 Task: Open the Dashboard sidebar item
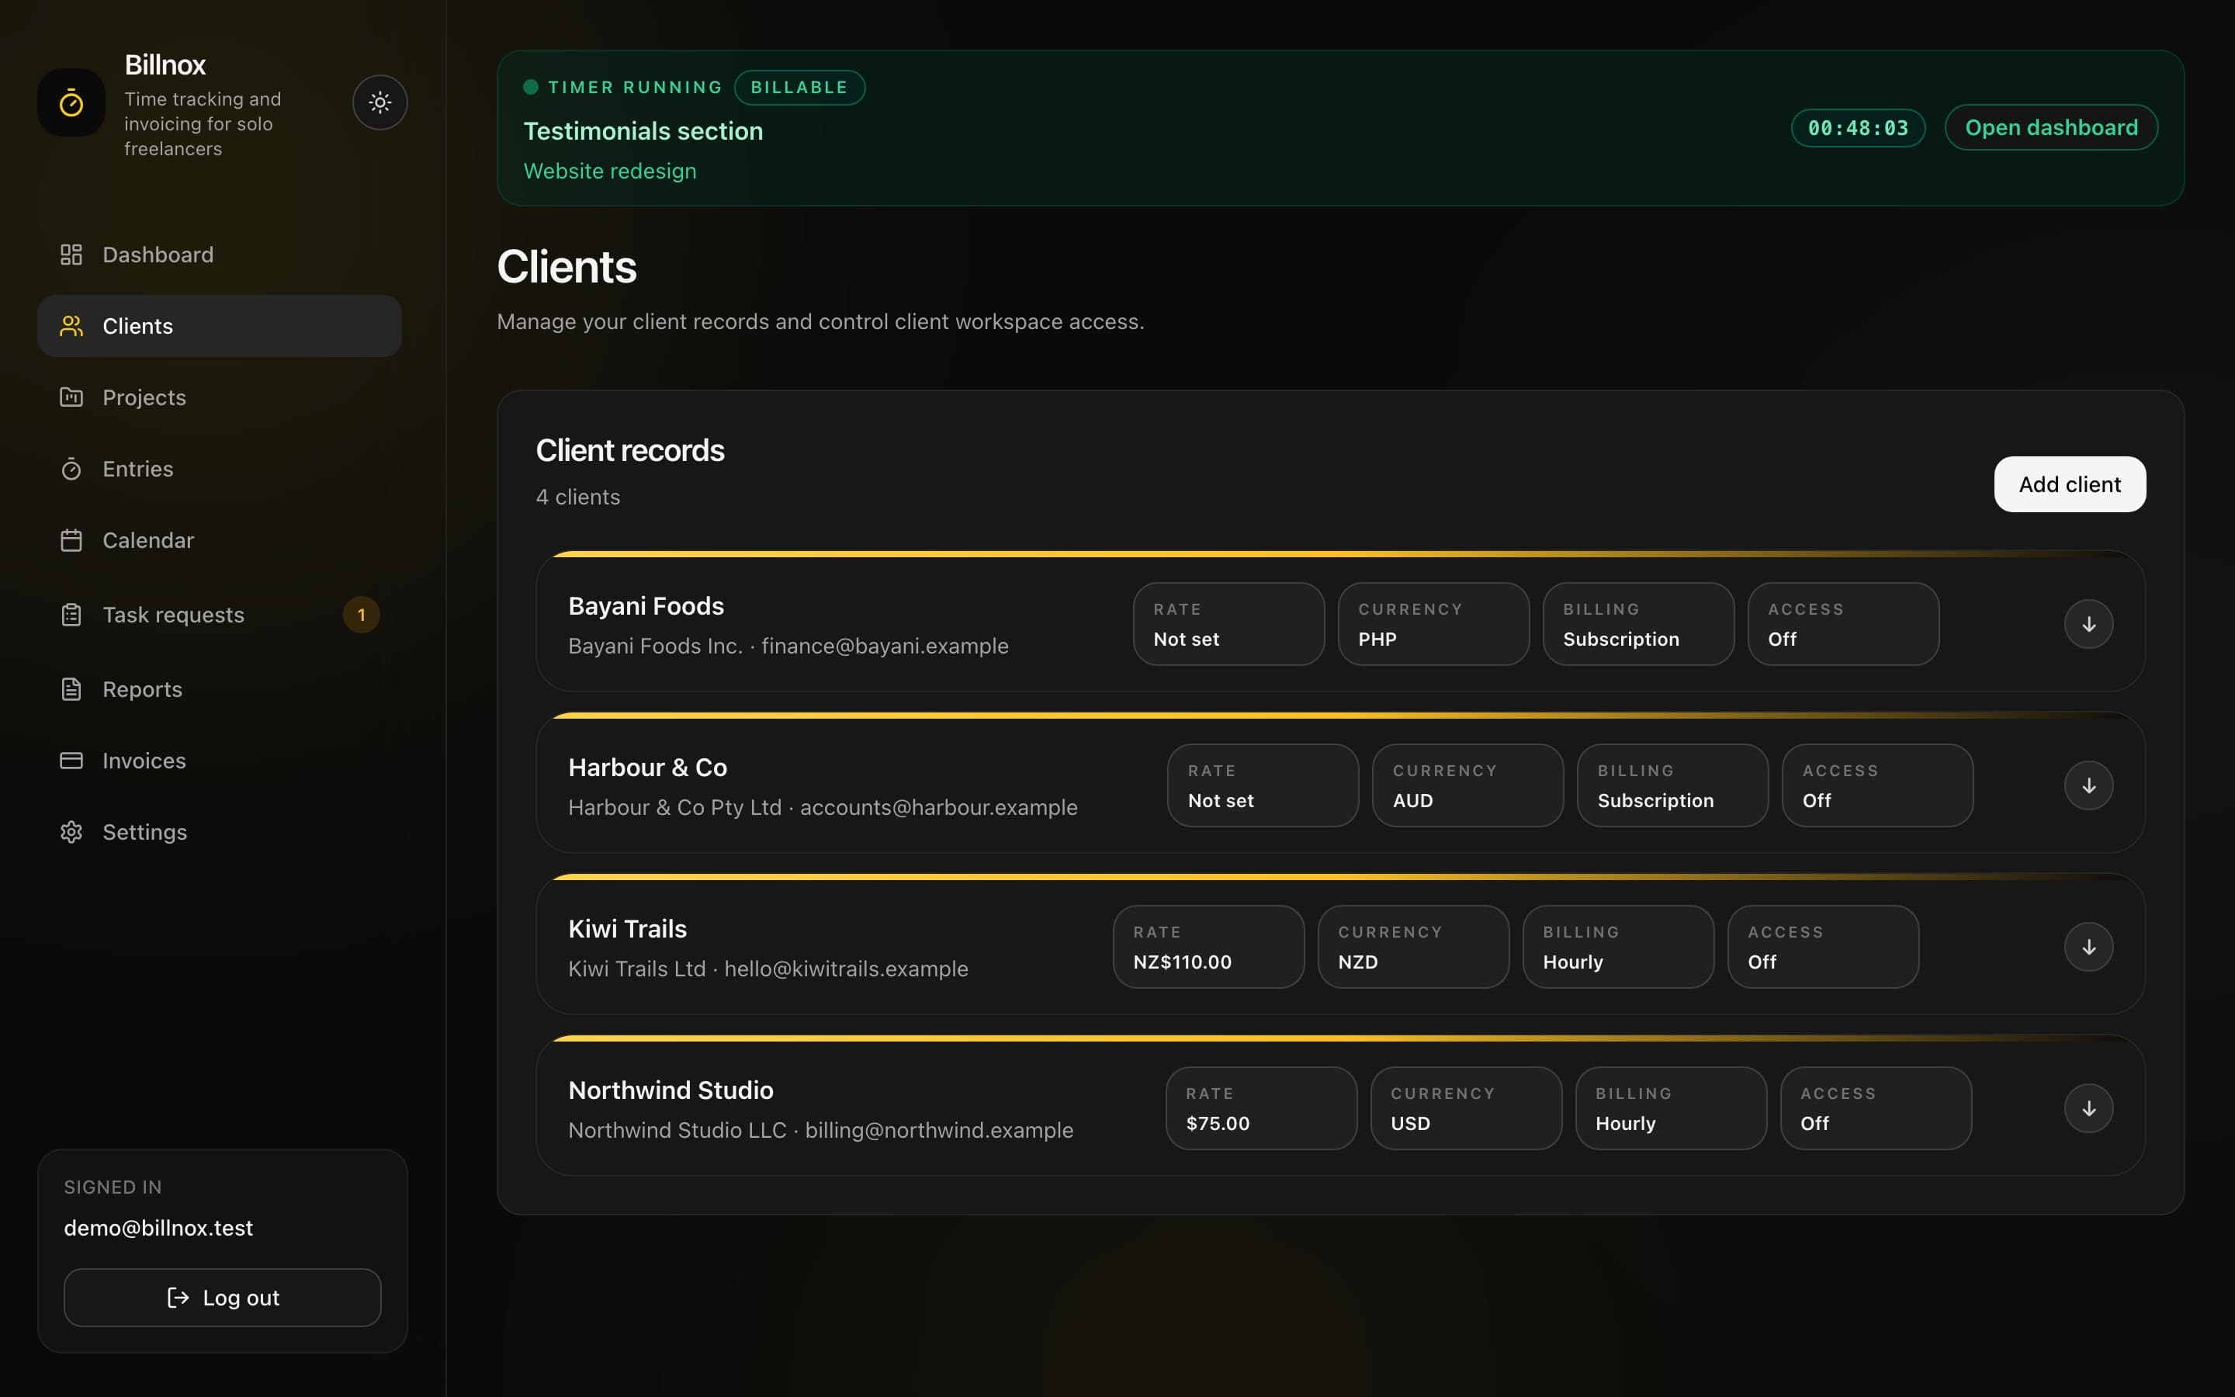point(219,255)
